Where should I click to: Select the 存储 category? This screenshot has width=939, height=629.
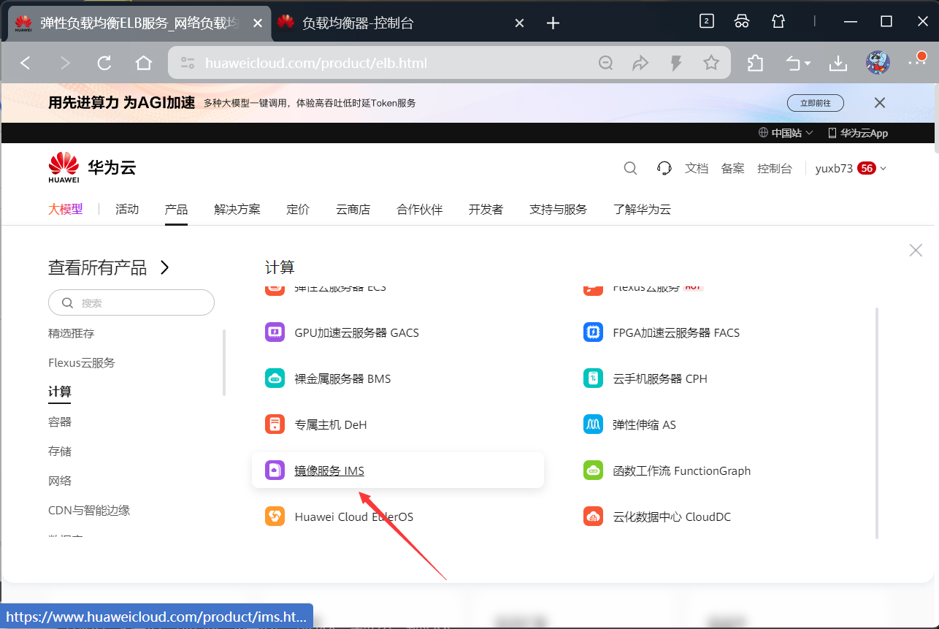[60, 451]
